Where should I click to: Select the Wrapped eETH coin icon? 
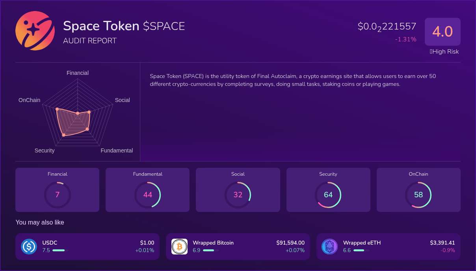click(329, 247)
